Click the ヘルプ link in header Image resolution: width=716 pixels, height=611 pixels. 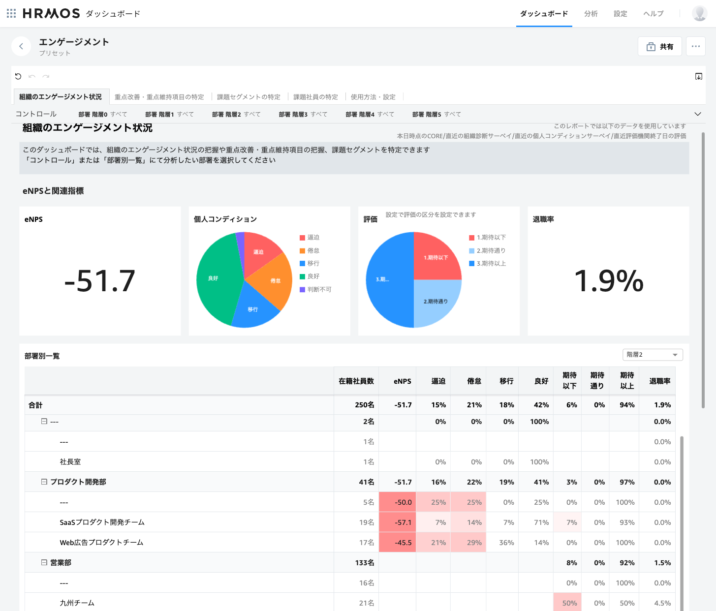tap(653, 14)
